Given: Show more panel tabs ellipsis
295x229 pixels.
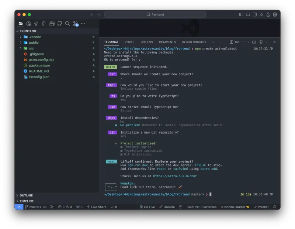Looking at the screenshot, I should click(214, 42).
